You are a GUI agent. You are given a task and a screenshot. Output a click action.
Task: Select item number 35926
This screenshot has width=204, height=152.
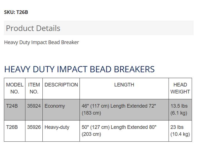34,127
